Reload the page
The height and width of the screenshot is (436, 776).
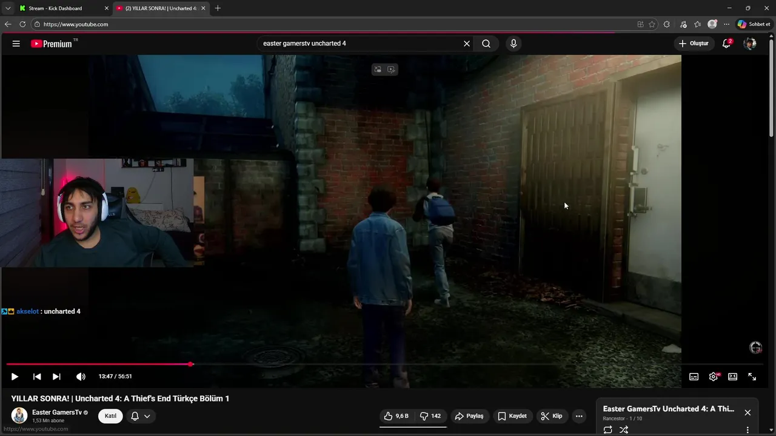coord(22,24)
